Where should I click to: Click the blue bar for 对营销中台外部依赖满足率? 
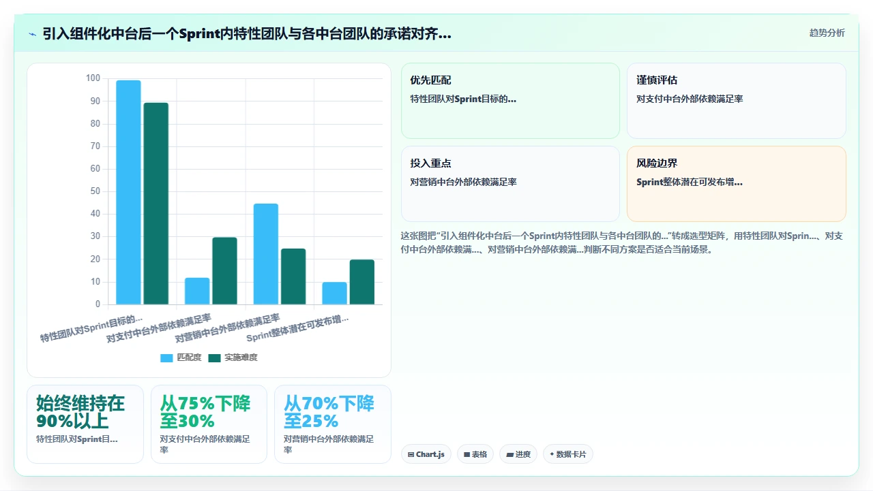266,254
